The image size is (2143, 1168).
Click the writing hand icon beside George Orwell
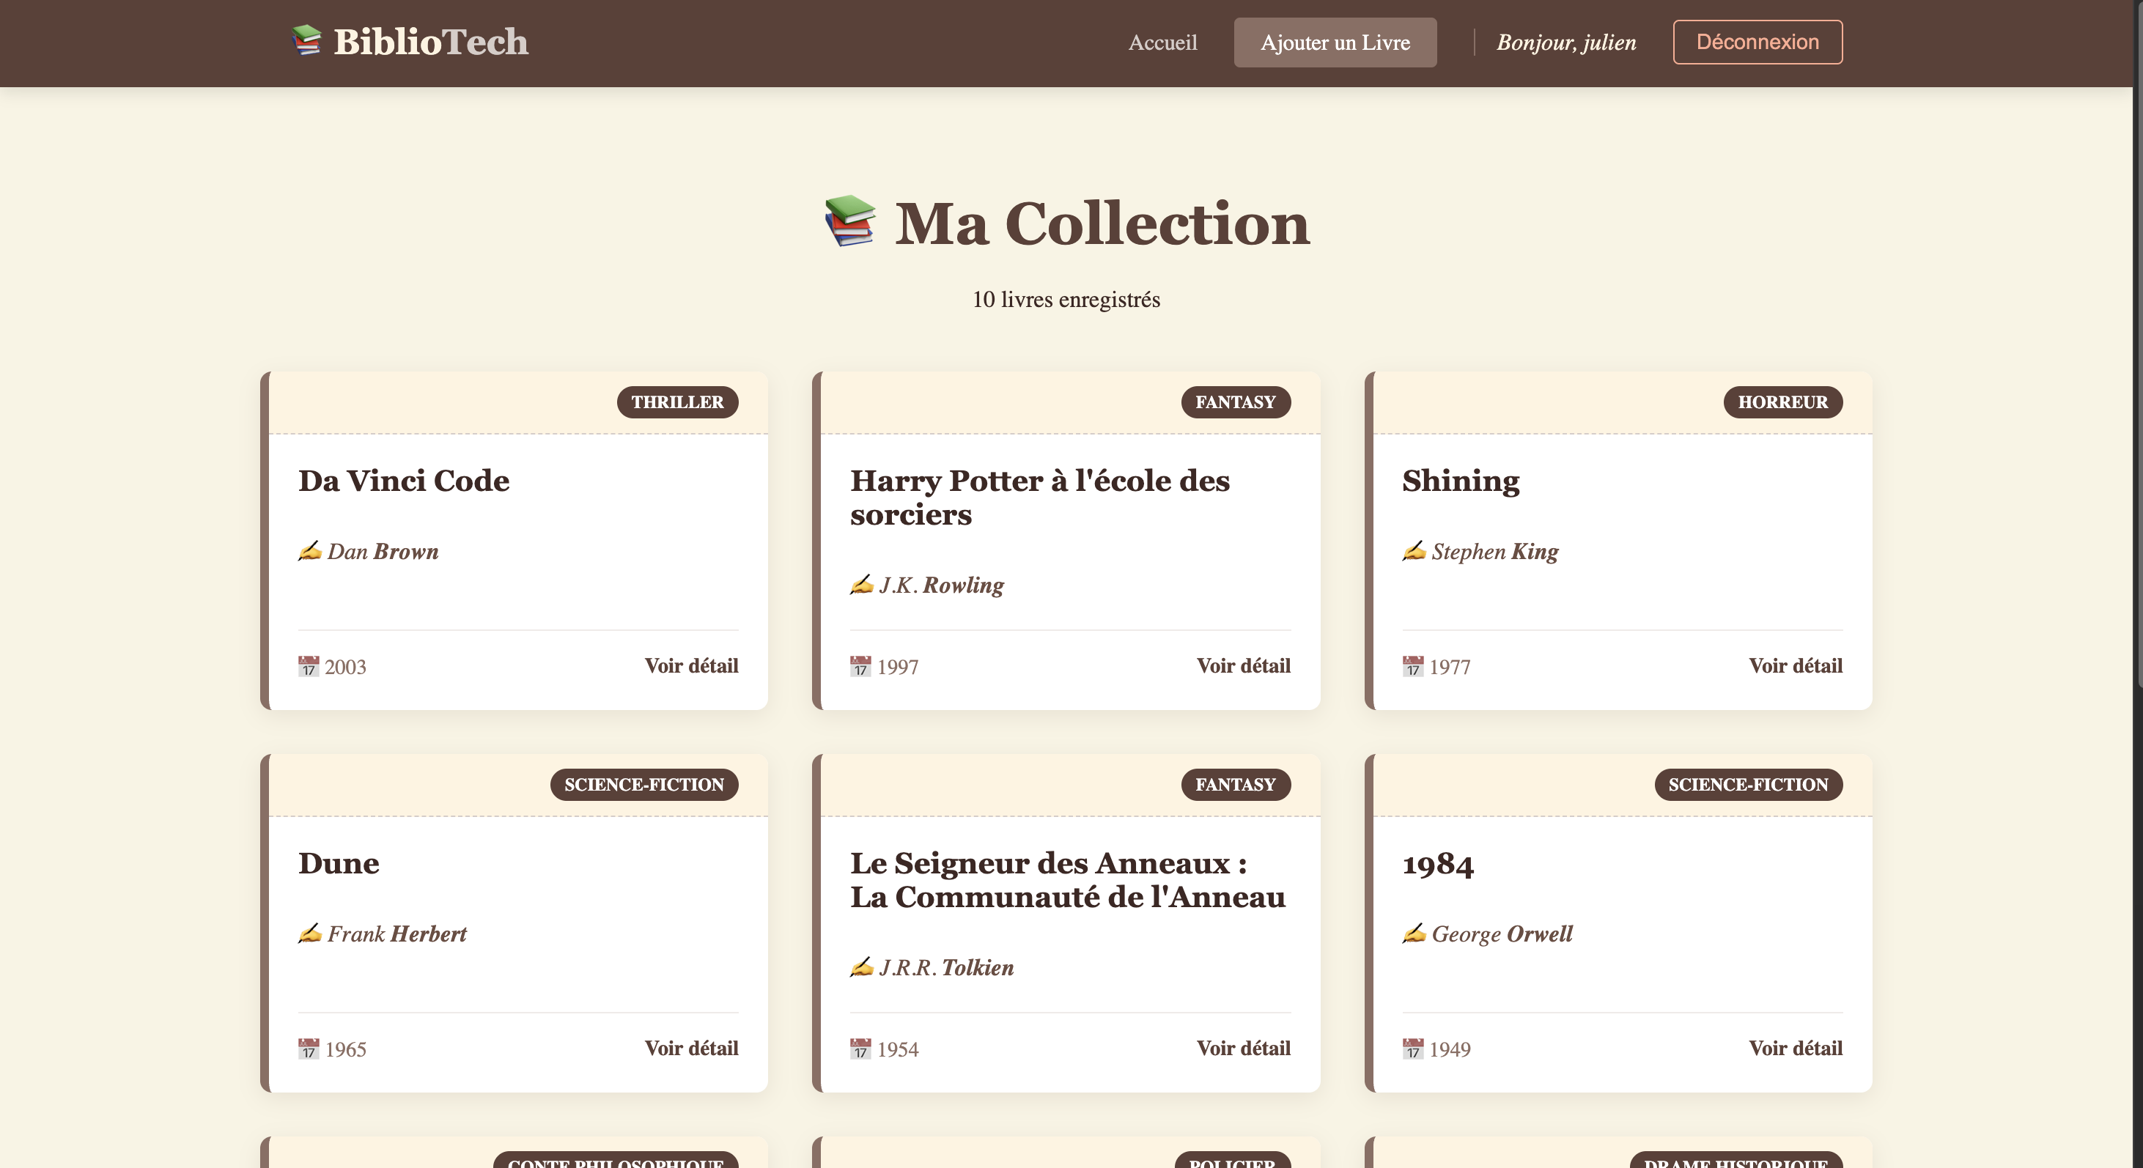[x=1414, y=934]
